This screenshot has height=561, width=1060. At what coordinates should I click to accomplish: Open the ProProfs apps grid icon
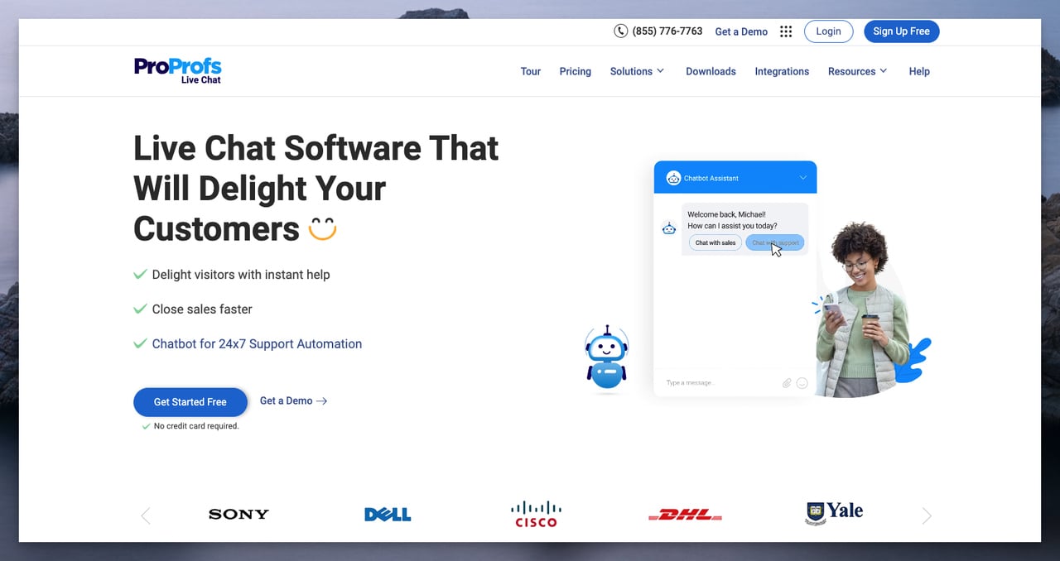coord(785,31)
